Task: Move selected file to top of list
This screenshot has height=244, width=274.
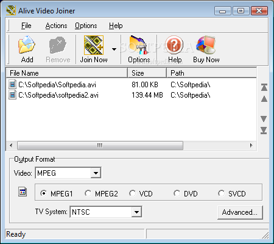Action: (264, 87)
